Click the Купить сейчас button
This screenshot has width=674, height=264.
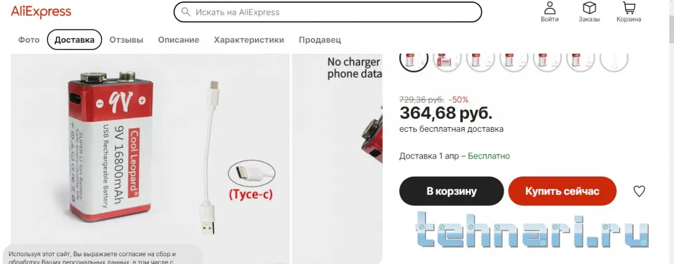click(x=562, y=191)
